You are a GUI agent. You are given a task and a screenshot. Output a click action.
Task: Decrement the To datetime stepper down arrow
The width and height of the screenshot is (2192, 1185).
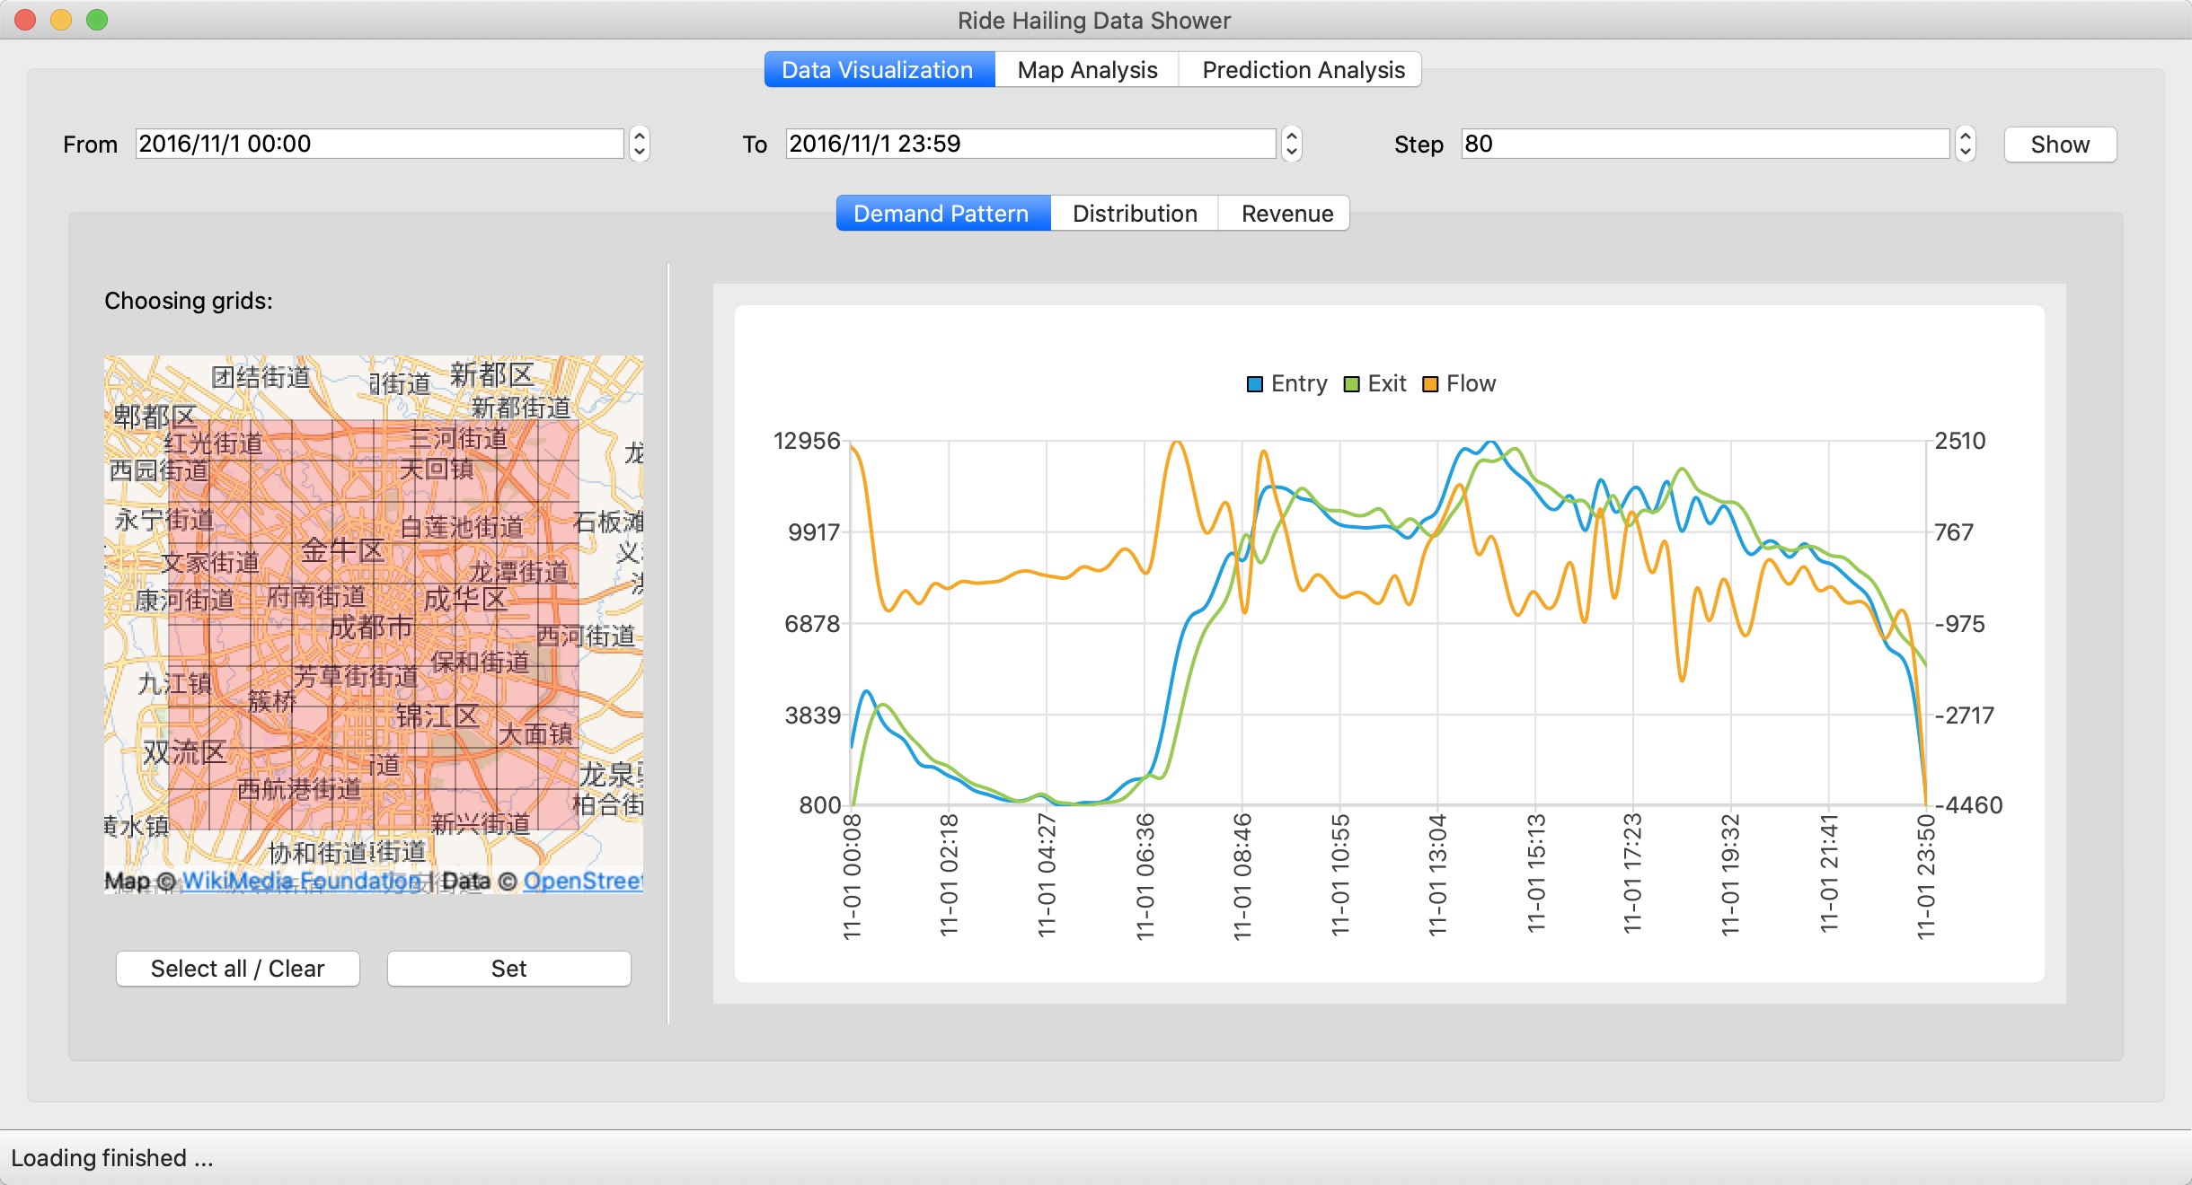point(1291,152)
